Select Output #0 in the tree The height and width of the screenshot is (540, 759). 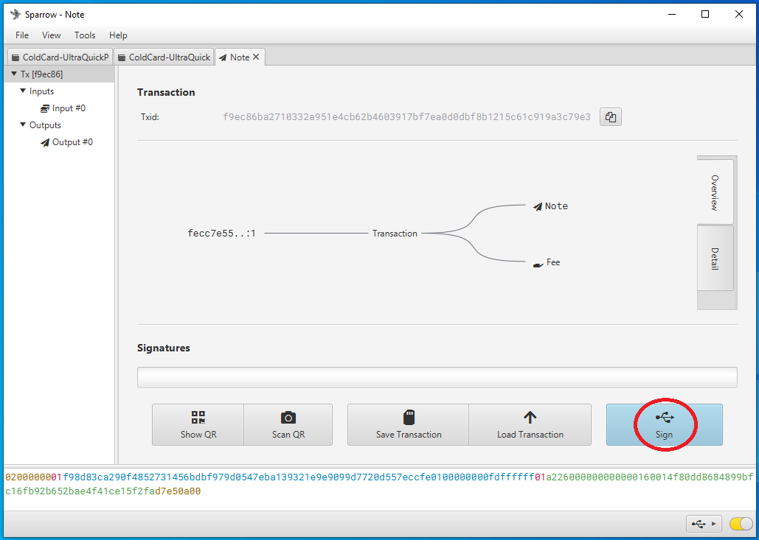pyautogui.click(x=67, y=142)
